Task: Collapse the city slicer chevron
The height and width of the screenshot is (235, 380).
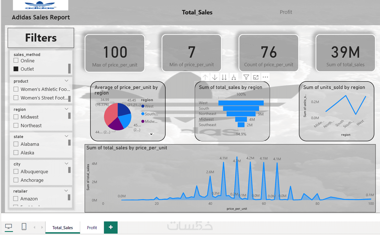Action: point(66,164)
